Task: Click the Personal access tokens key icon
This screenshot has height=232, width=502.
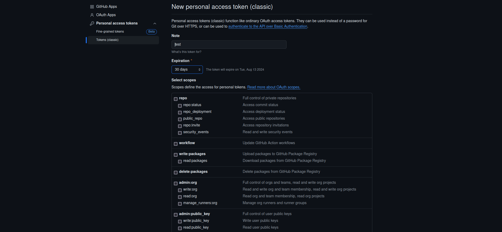Action: (92, 23)
